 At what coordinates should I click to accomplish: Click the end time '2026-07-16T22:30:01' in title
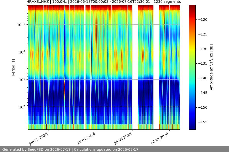[x=132, y=2]
